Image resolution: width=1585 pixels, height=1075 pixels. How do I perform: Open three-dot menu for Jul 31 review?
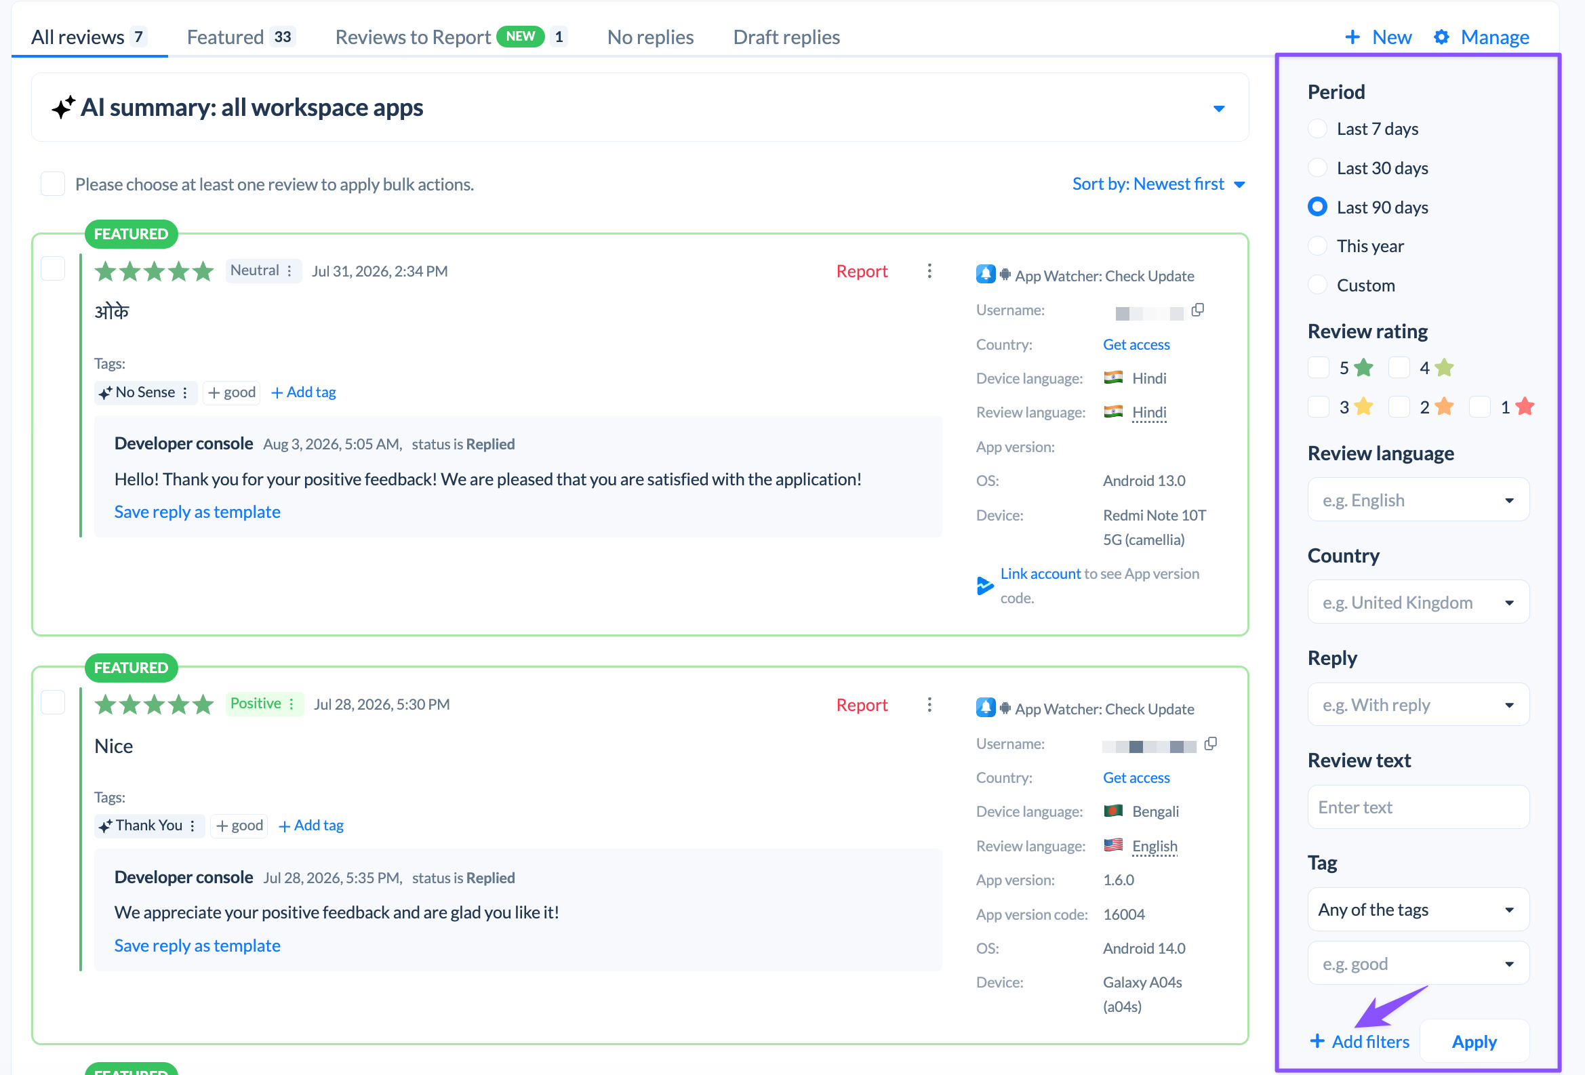[x=929, y=271]
